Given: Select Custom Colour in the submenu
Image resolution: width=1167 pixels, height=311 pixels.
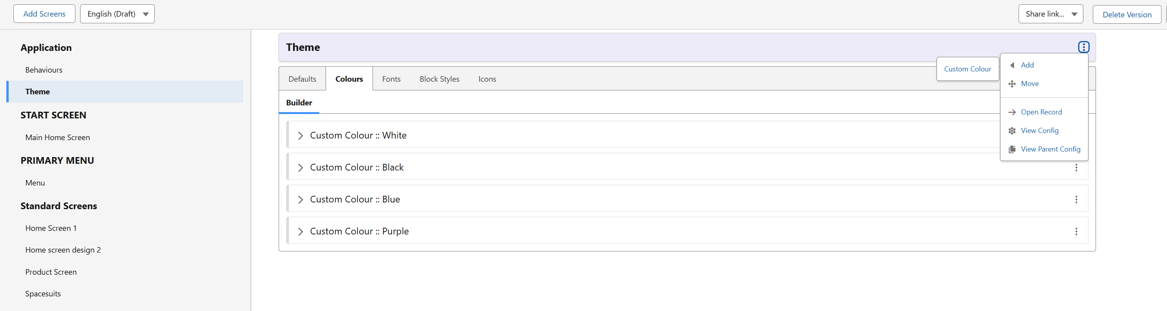Looking at the screenshot, I should tap(967, 69).
